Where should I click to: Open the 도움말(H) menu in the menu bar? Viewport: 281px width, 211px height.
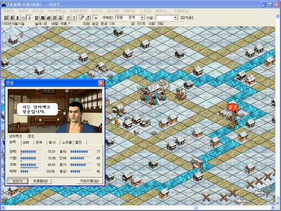pos(182,11)
